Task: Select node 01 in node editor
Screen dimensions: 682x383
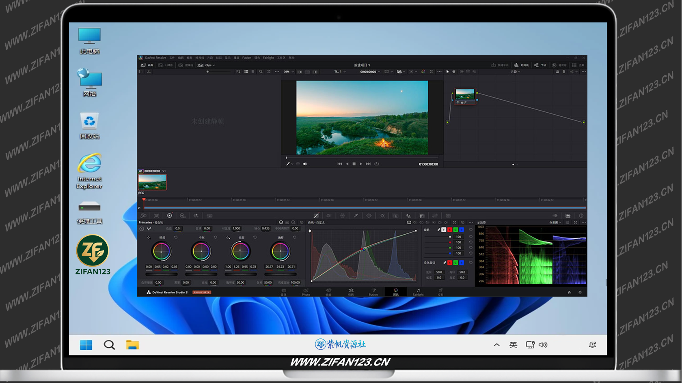Action: click(x=465, y=96)
